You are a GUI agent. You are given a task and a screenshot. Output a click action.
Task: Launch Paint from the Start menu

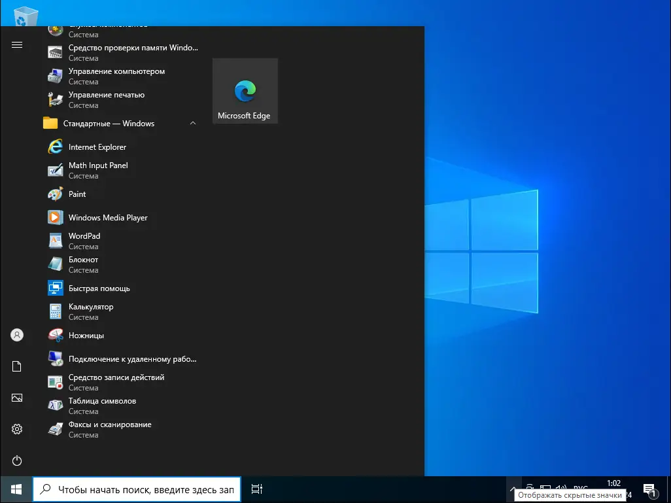77,194
